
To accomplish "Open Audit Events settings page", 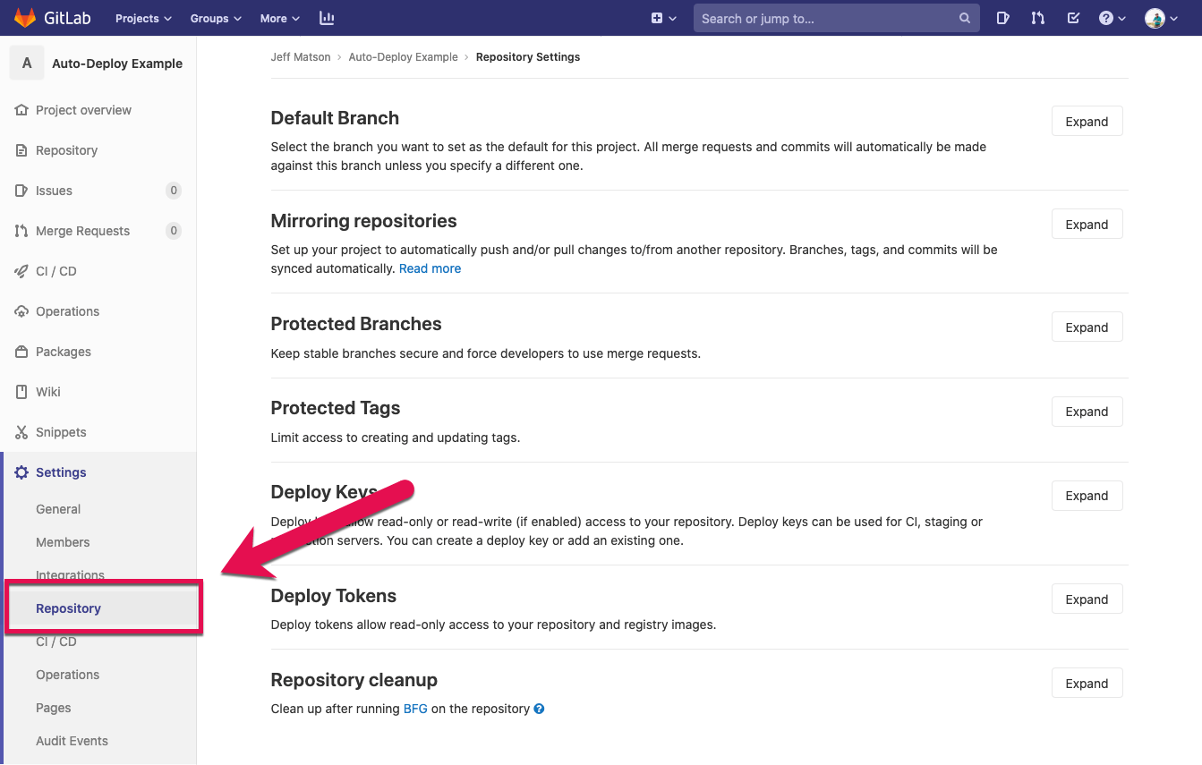I will [x=72, y=741].
